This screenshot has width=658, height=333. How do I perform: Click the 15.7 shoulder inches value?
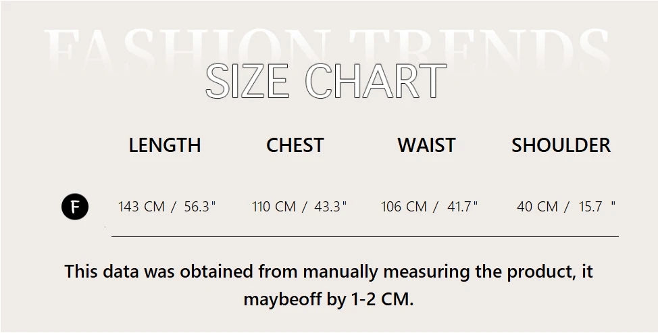click(590, 207)
